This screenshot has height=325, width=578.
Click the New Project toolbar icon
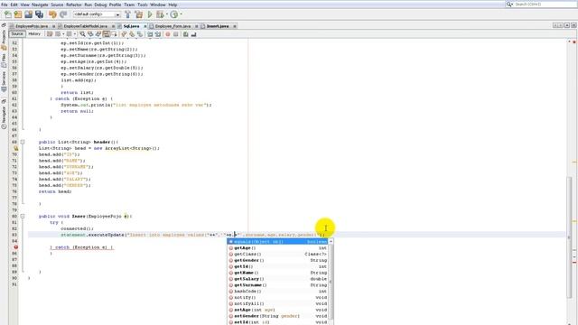pyautogui.click(x=18, y=14)
